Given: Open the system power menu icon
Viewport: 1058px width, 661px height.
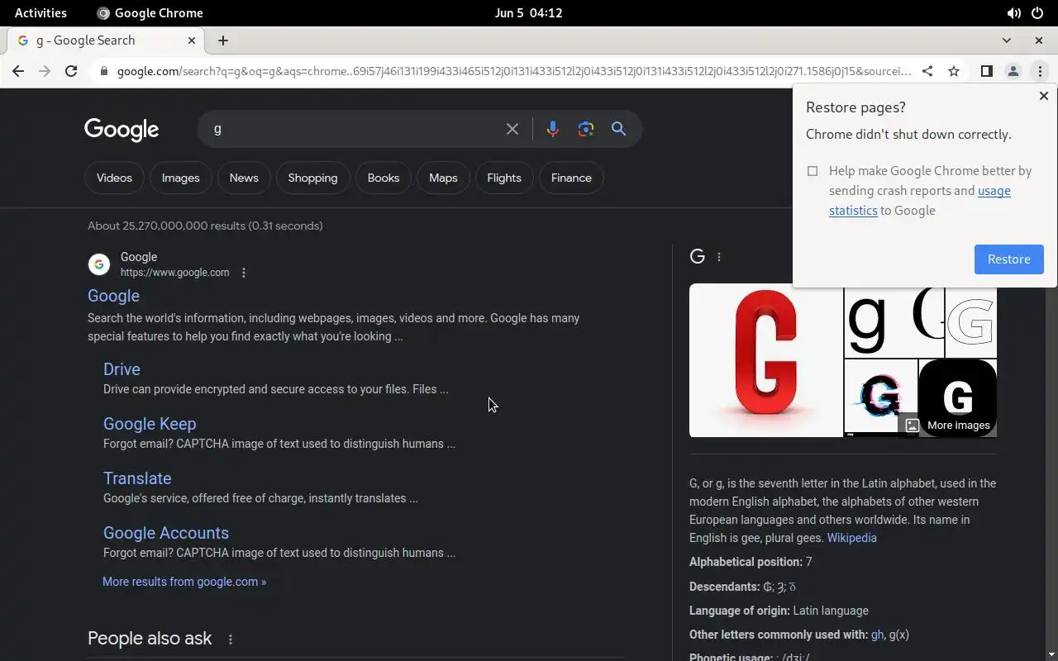Looking at the screenshot, I should point(1037,13).
